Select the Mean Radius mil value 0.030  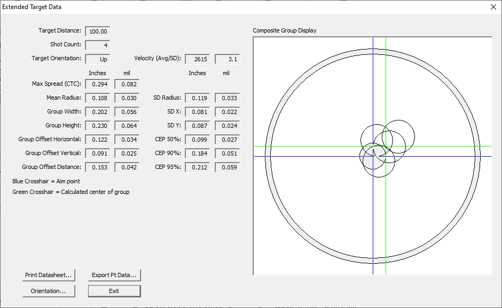(127, 98)
